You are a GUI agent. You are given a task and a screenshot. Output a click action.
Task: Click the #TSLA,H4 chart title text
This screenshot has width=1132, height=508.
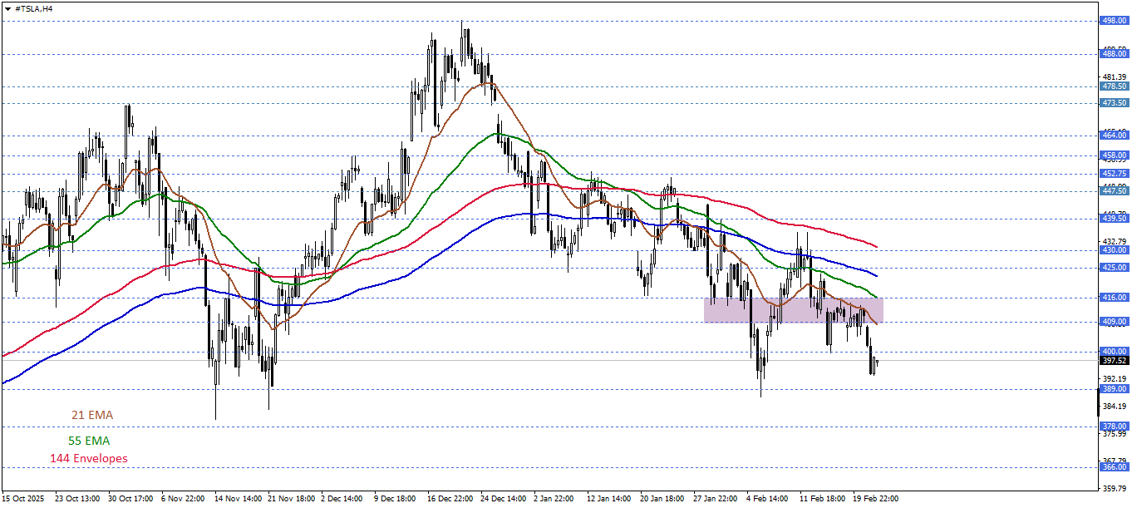point(34,7)
